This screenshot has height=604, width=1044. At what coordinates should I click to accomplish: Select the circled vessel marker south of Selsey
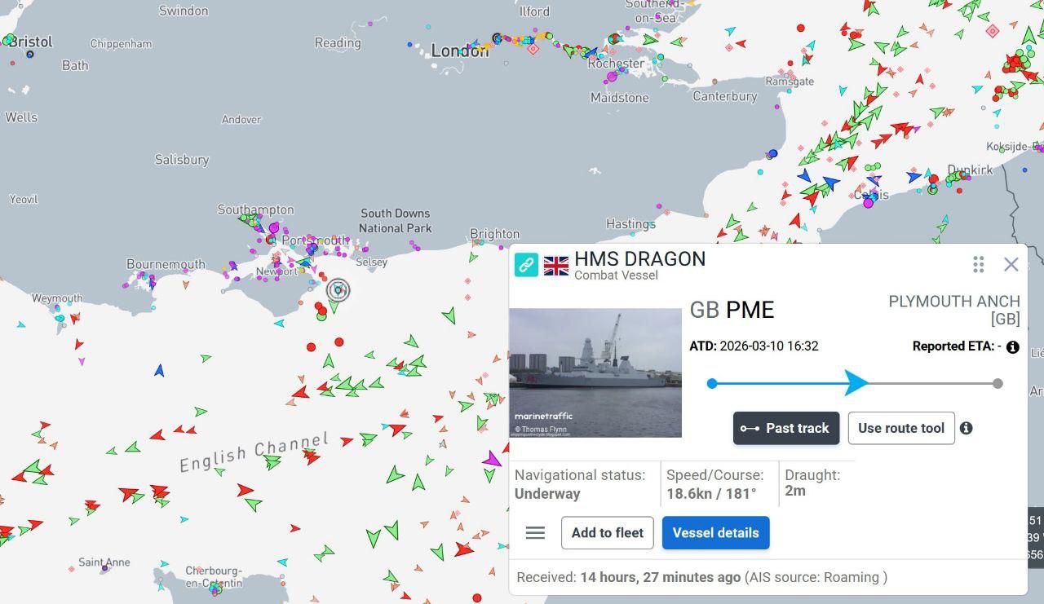coord(338,289)
